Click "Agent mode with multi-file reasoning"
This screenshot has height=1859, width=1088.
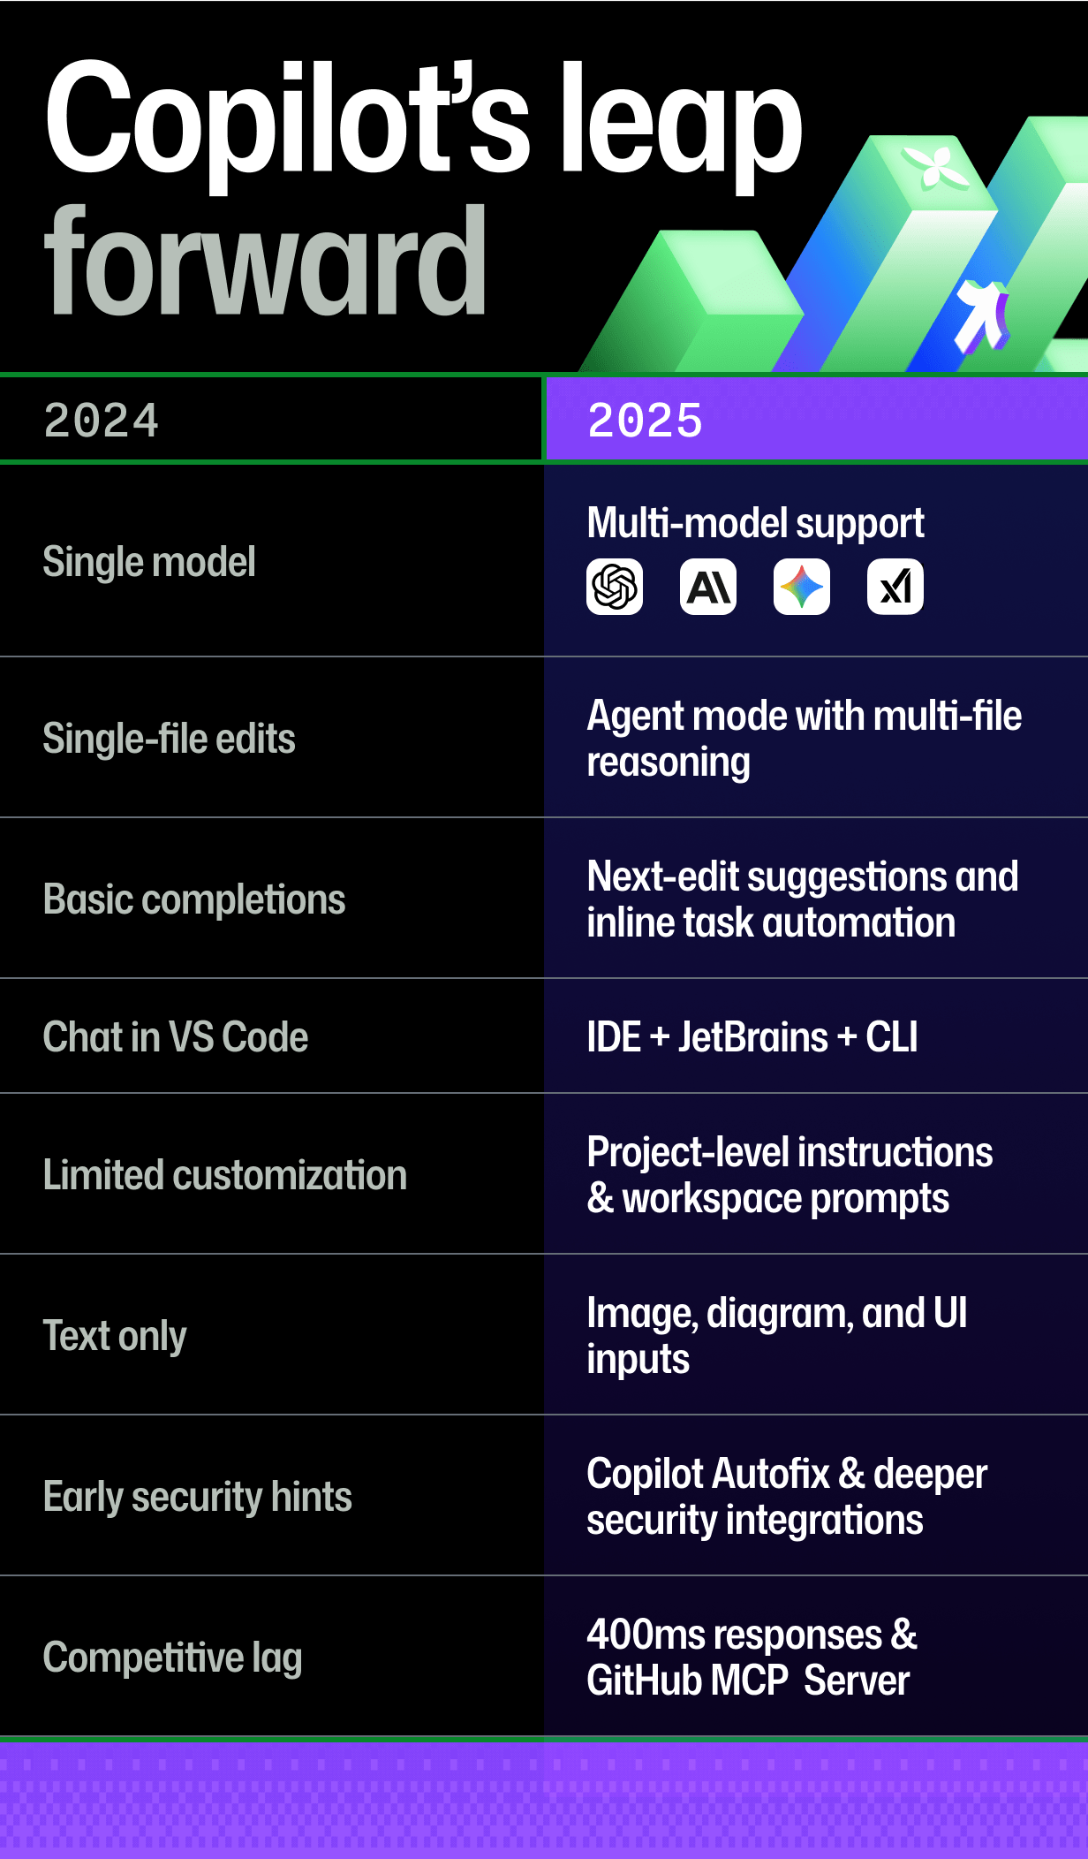click(x=804, y=739)
